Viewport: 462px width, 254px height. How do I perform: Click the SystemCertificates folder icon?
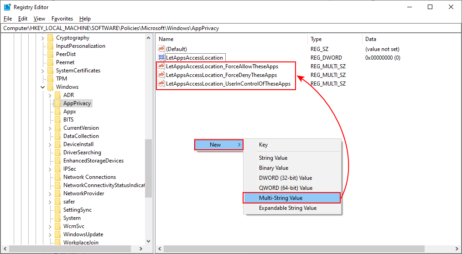pyautogui.click(x=50, y=71)
